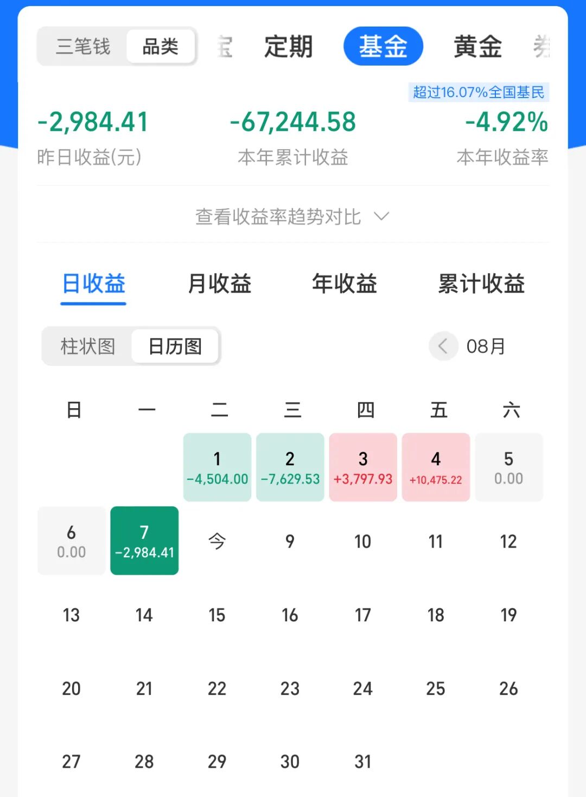Open the 08月 month selector
The width and height of the screenshot is (586, 797).
pyautogui.click(x=486, y=346)
